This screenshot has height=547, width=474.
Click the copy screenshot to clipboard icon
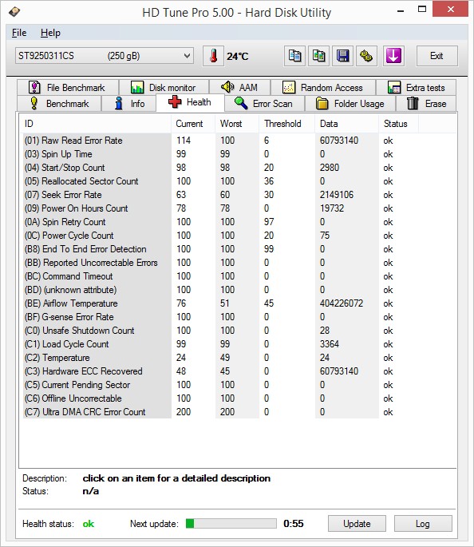coord(318,56)
